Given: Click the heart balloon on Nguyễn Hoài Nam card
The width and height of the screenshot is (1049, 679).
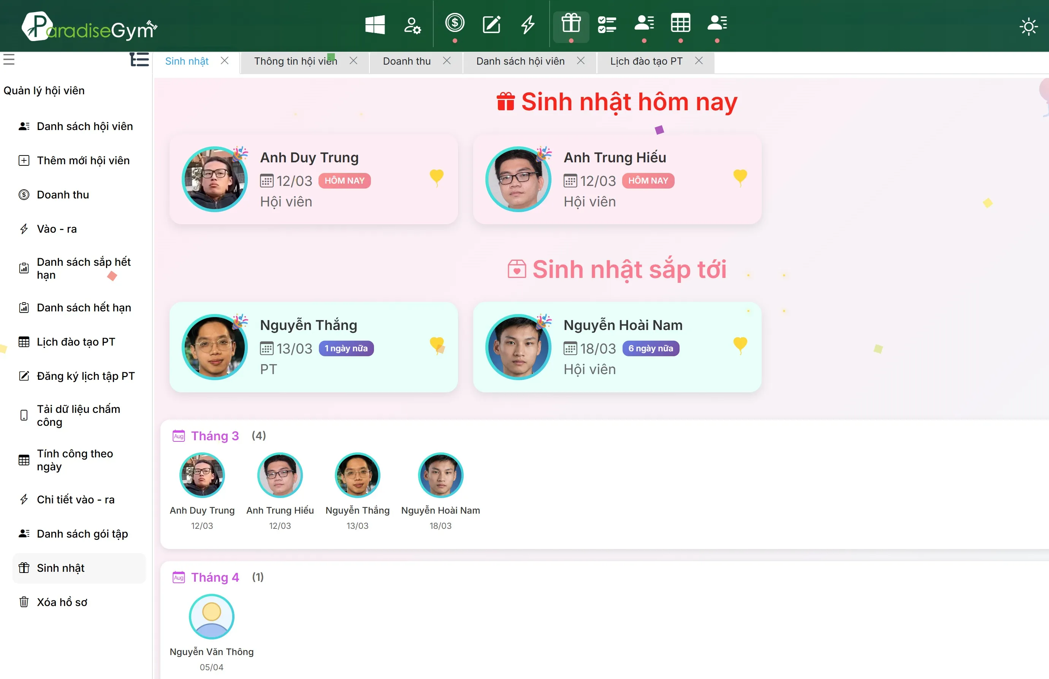Looking at the screenshot, I should point(740,345).
